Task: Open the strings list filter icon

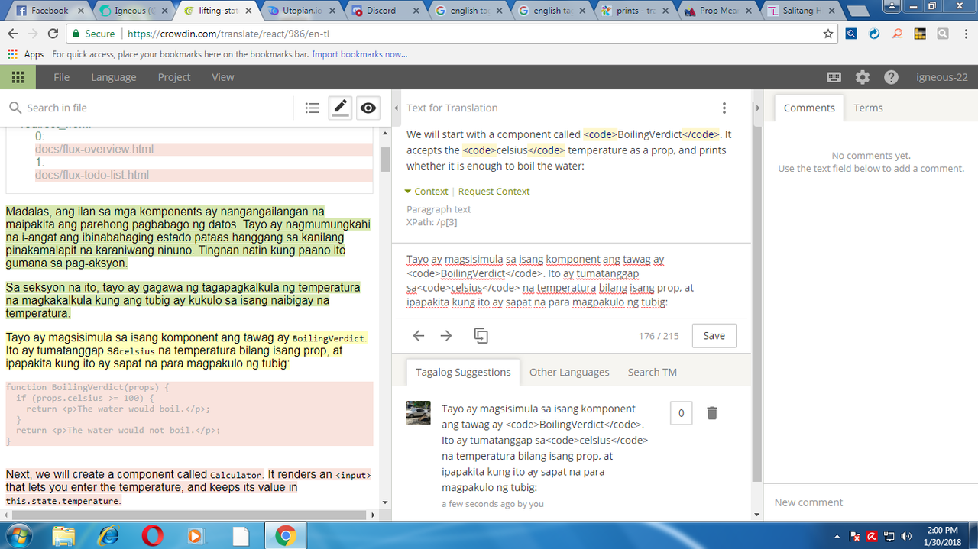Action: click(312, 108)
